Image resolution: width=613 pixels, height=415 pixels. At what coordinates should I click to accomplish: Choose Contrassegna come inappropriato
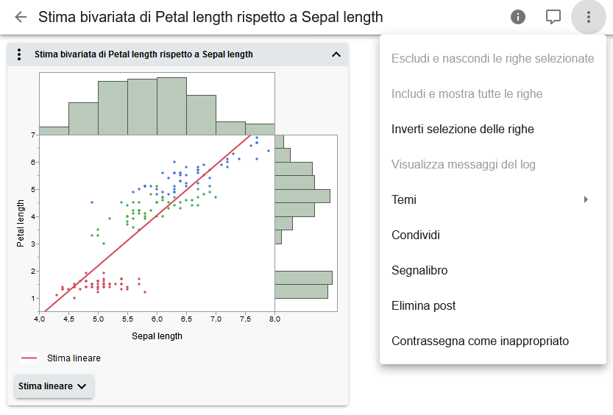point(480,341)
